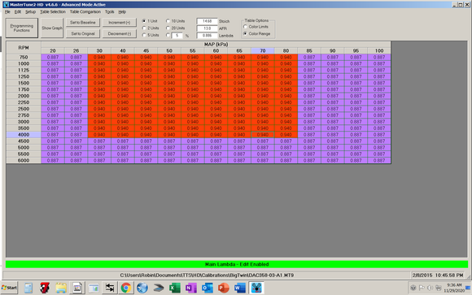Open the notepad taskbar icon next to Start
Image resolution: width=472 pixels, height=295 pixels.
[28, 288]
